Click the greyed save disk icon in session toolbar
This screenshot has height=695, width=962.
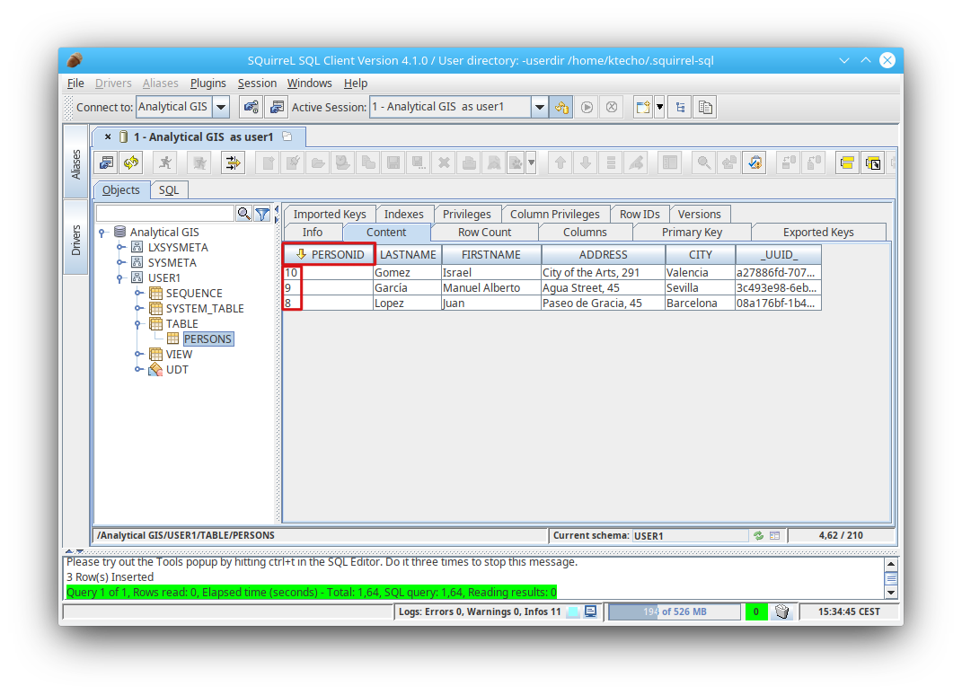[393, 163]
